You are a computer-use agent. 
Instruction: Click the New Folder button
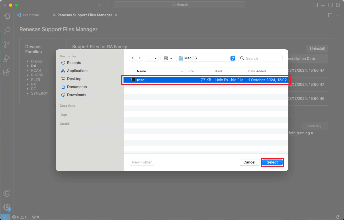pyautogui.click(x=142, y=162)
